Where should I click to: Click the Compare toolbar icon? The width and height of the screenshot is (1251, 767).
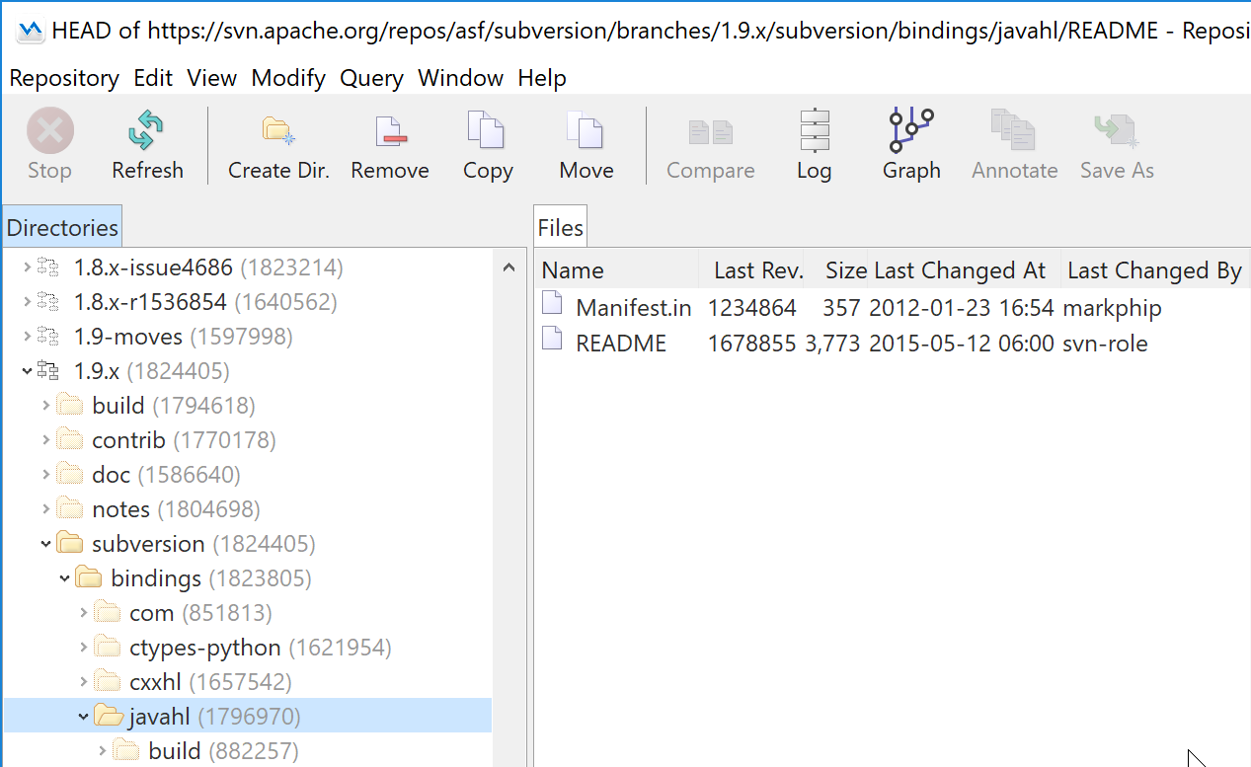click(x=710, y=129)
